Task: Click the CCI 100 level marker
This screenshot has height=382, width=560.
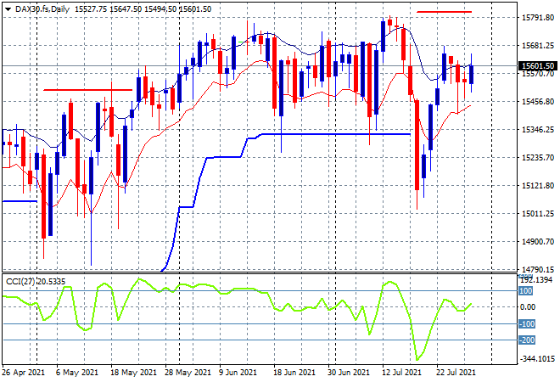Action: [x=526, y=291]
